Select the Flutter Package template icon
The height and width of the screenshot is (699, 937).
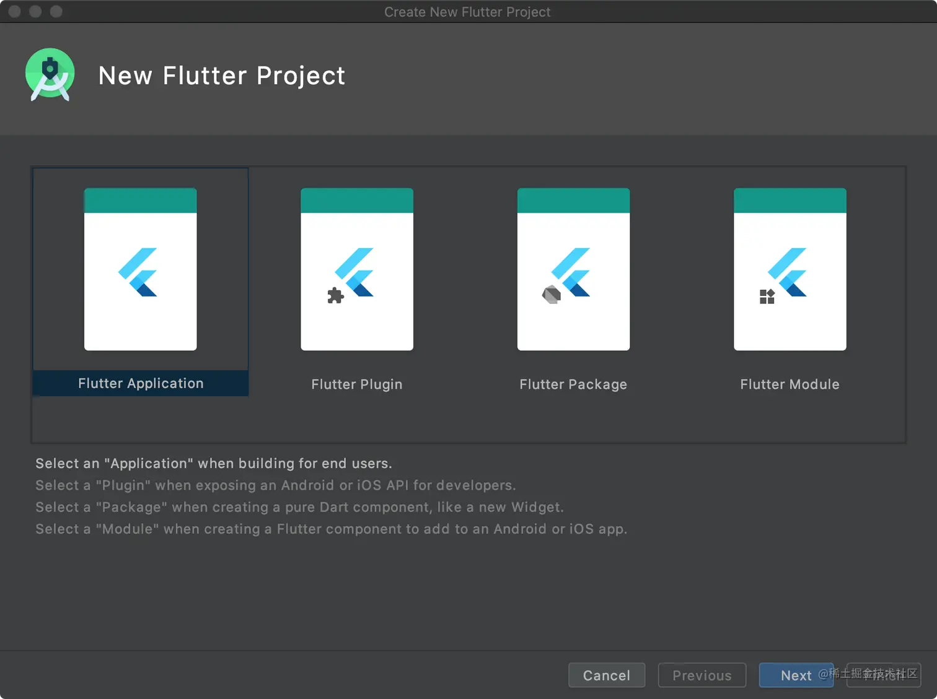(573, 269)
